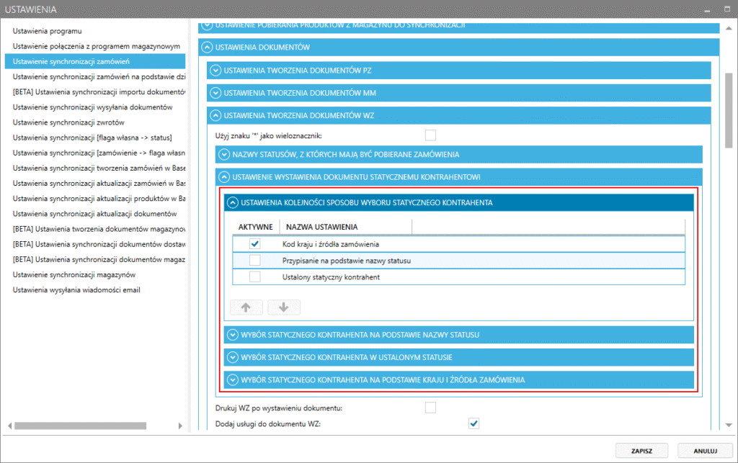Expand Wybór statycznego kontrahenta na podstawie nazwy statusu
The image size is (738, 463).
[232, 335]
